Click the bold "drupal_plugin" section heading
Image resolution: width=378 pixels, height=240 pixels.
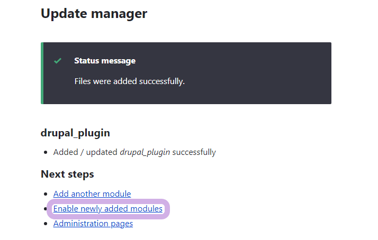[x=75, y=133]
